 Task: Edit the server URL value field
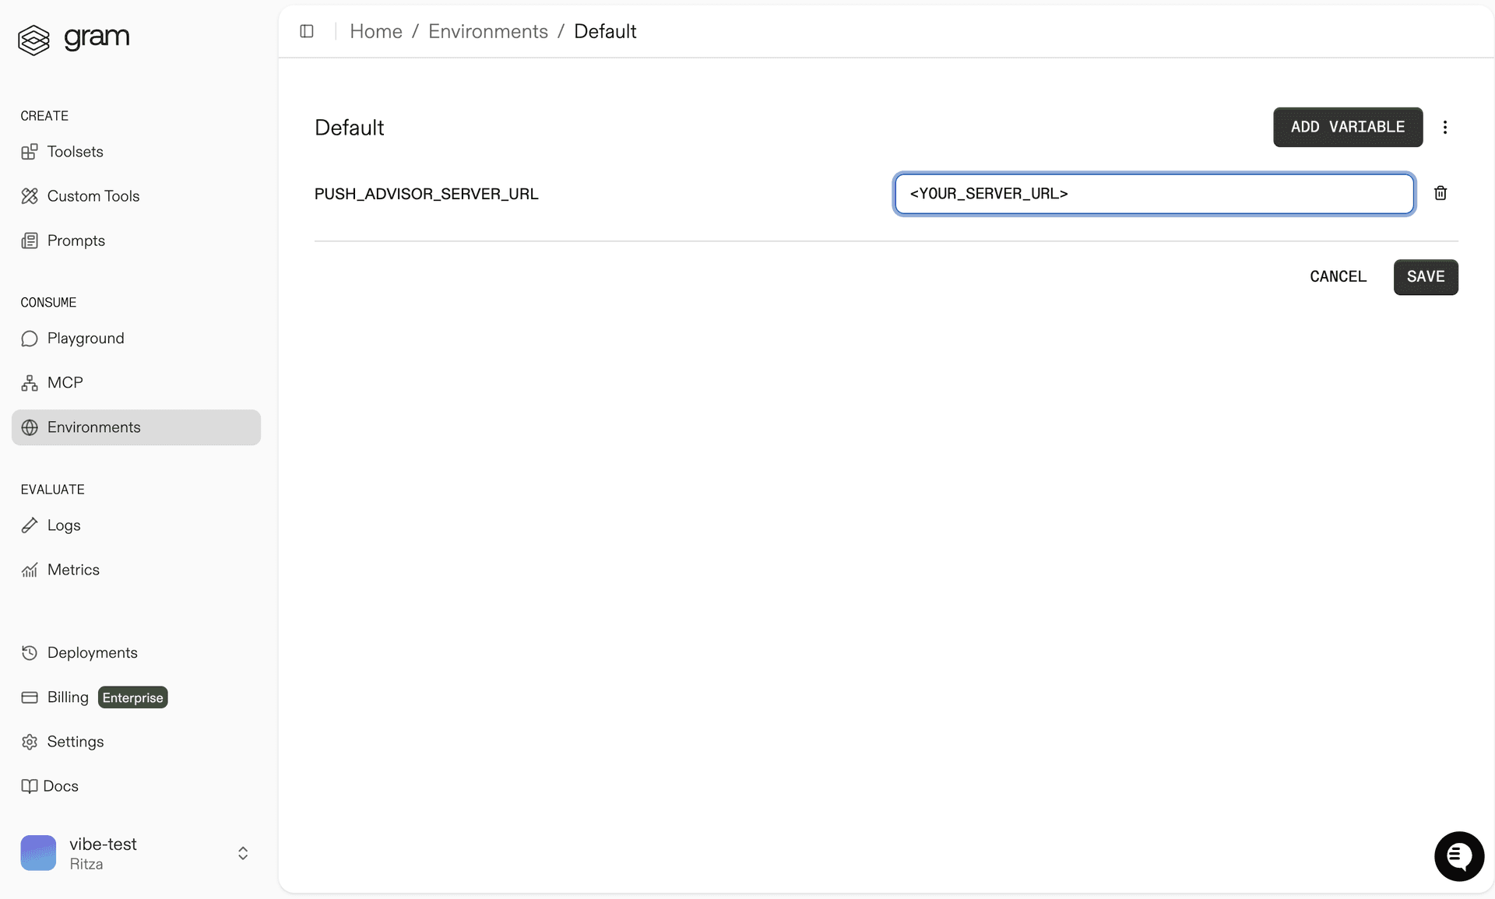tap(1154, 194)
